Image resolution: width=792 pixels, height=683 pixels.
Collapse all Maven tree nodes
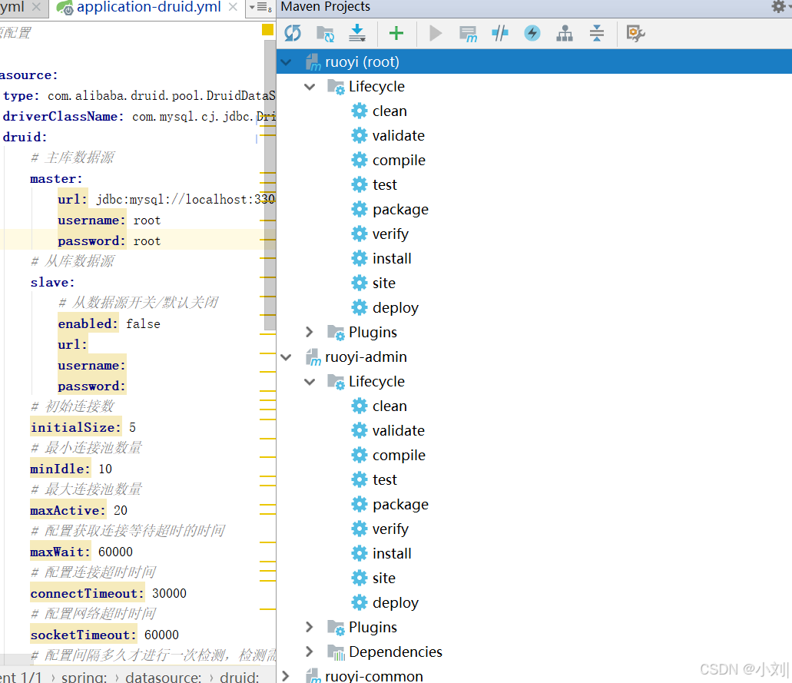(x=597, y=33)
